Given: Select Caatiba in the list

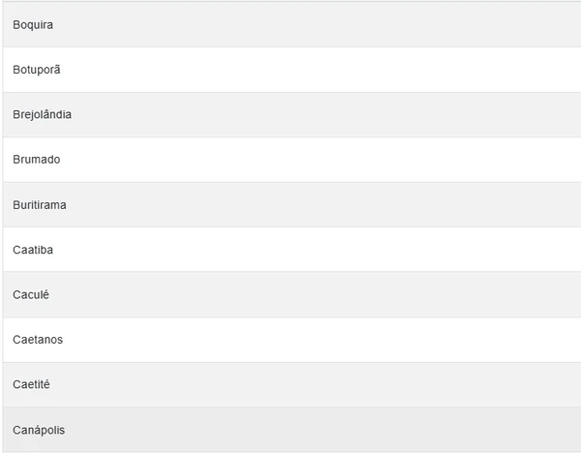Looking at the screenshot, I should point(33,250).
